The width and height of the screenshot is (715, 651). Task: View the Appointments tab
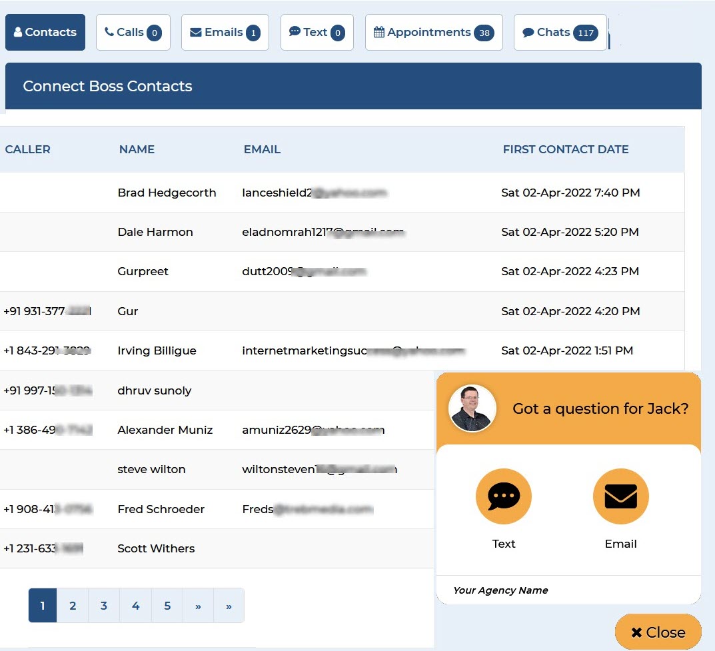pos(433,32)
